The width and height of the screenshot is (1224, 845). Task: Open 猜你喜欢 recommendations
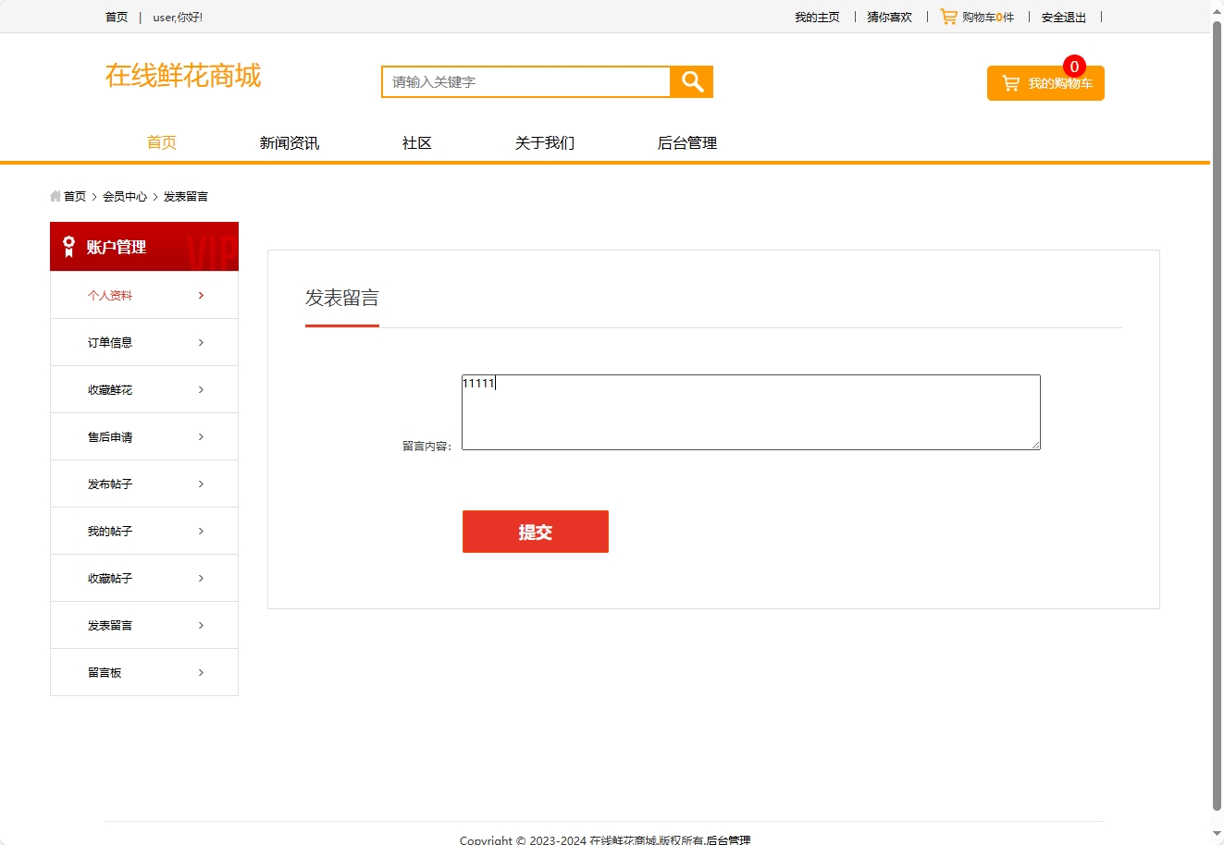(x=887, y=16)
